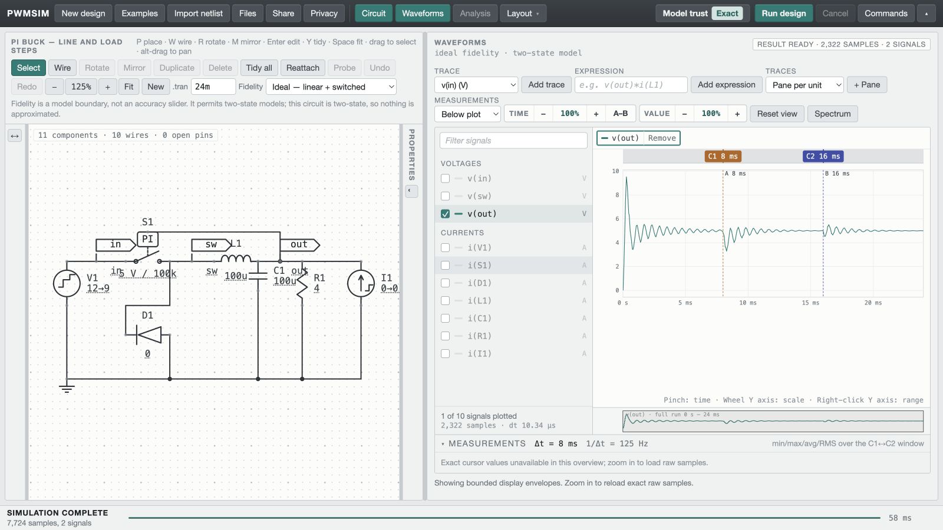
Task: Click the full-run overview strip
Action: pyautogui.click(x=773, y=421)
